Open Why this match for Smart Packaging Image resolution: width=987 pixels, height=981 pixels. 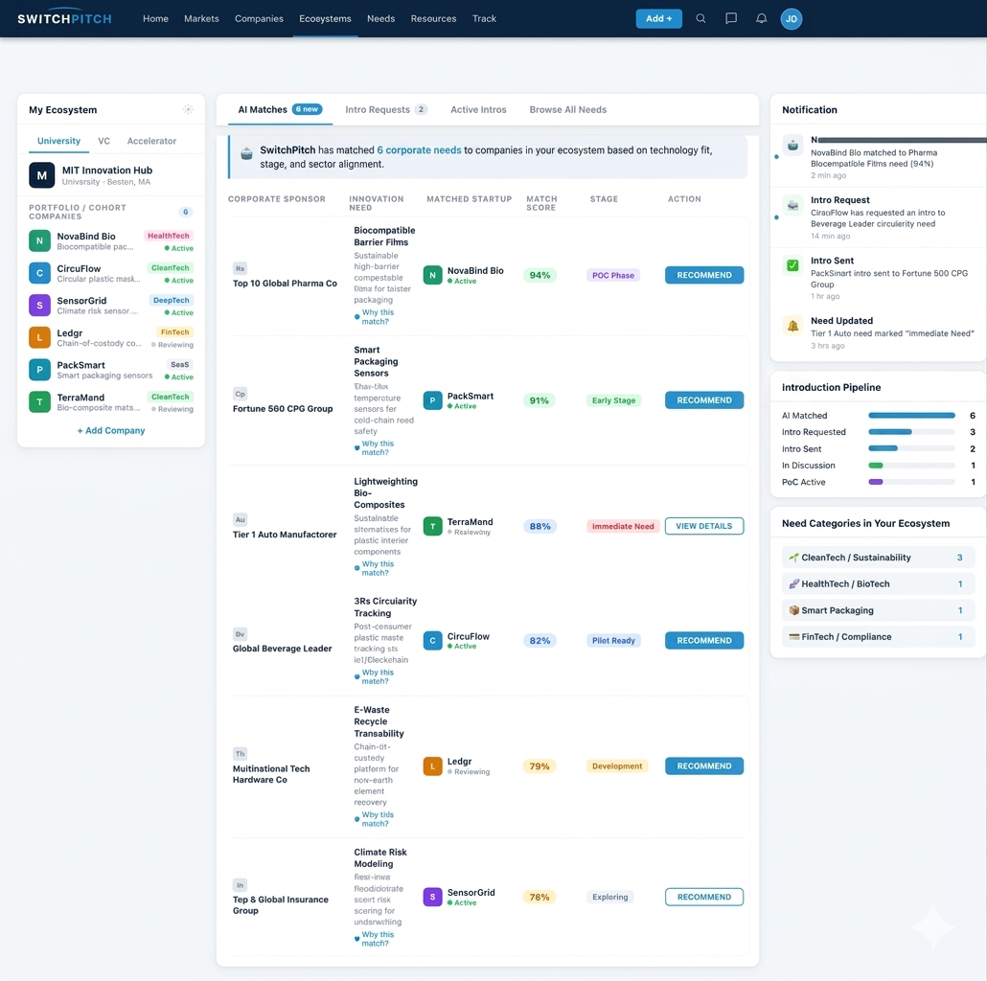tap(377, 448)
